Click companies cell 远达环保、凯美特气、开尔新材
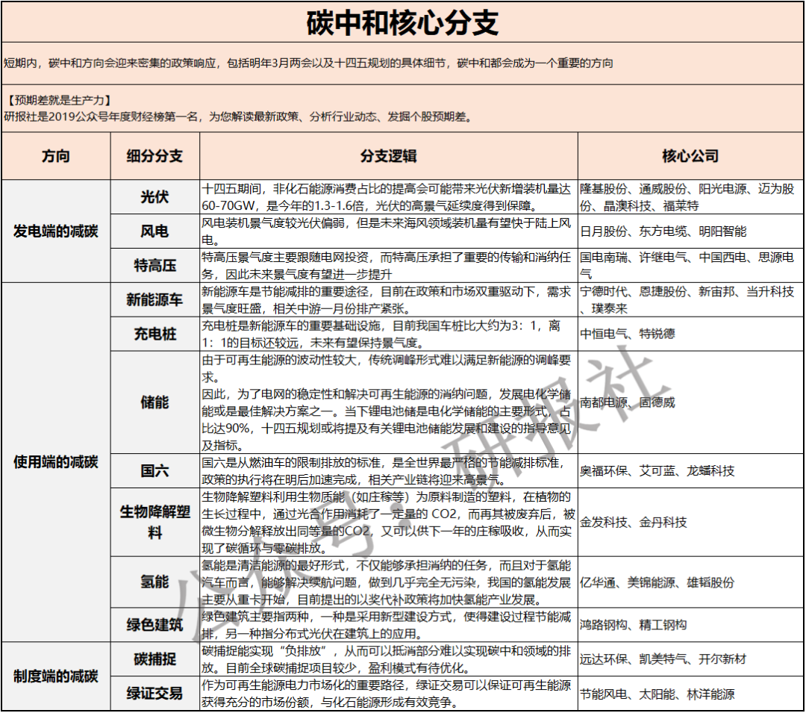 pos(690,659)
